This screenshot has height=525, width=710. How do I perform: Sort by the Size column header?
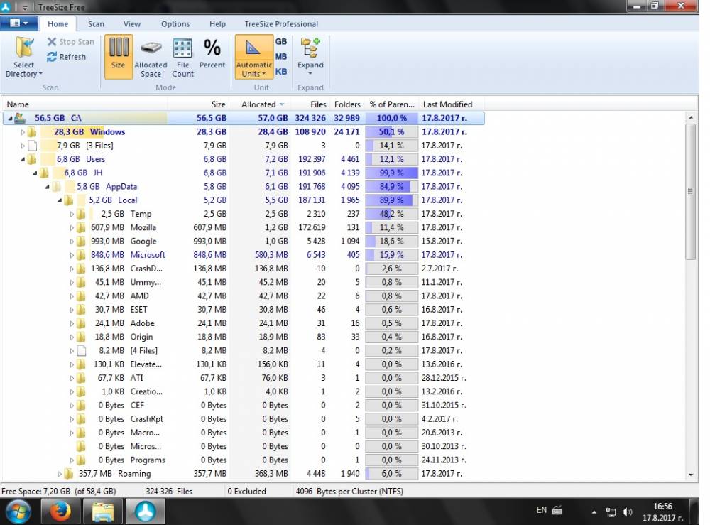pos(198,104)
